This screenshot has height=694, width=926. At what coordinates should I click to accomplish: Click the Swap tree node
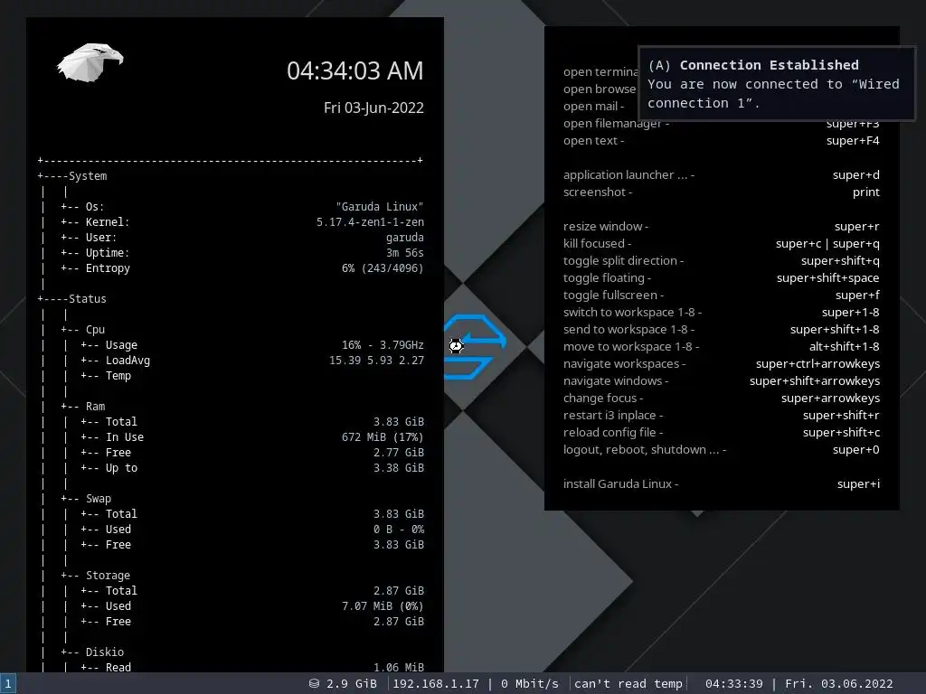point(98,498)
